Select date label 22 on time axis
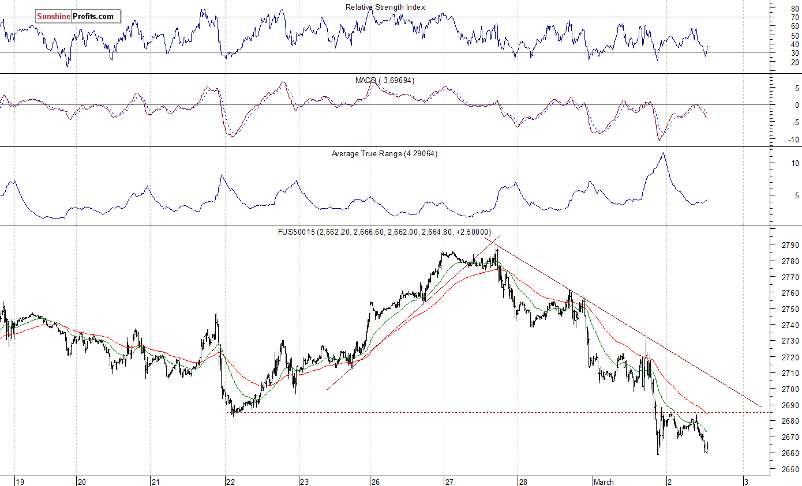 (230, 482)
